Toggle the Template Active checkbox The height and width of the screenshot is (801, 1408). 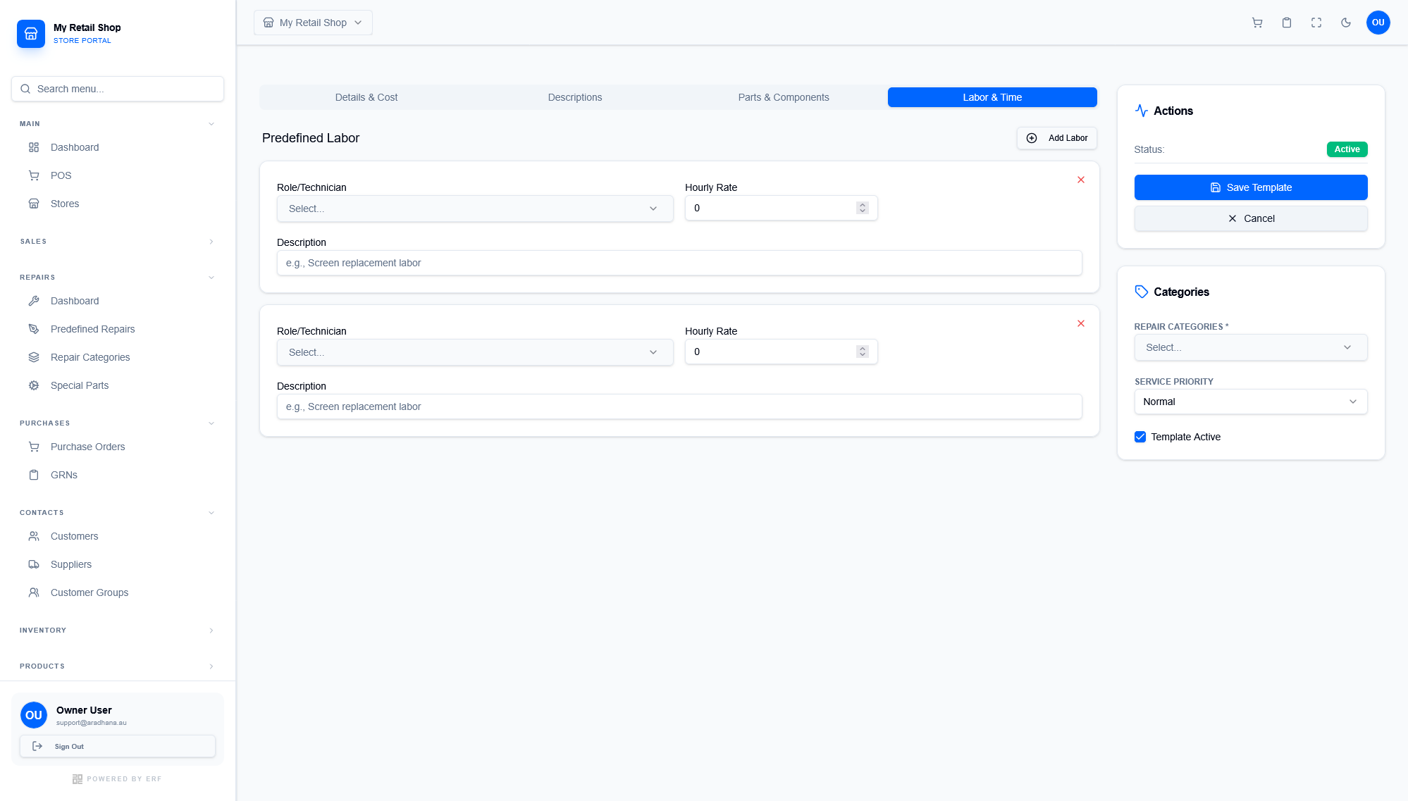pos(1140,437)
